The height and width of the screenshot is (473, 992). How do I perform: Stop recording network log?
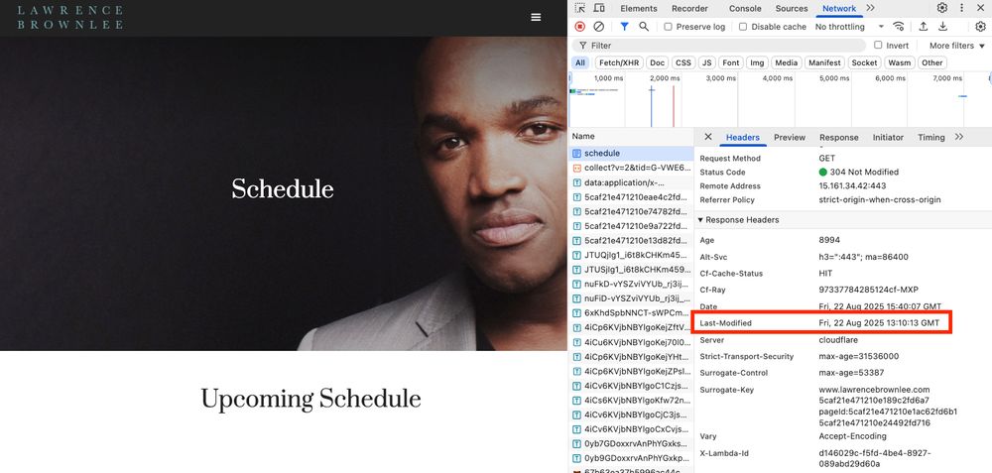point(580,27)
